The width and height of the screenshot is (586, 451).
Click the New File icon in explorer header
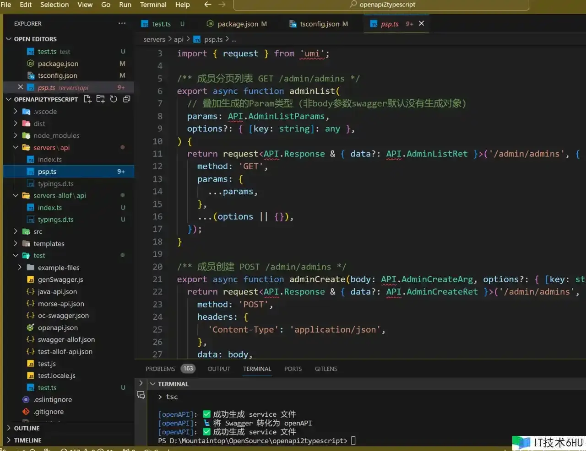(87, 99)
